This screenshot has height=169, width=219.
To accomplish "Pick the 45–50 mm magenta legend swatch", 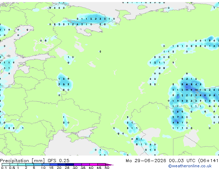I will (x=102, y=165).
